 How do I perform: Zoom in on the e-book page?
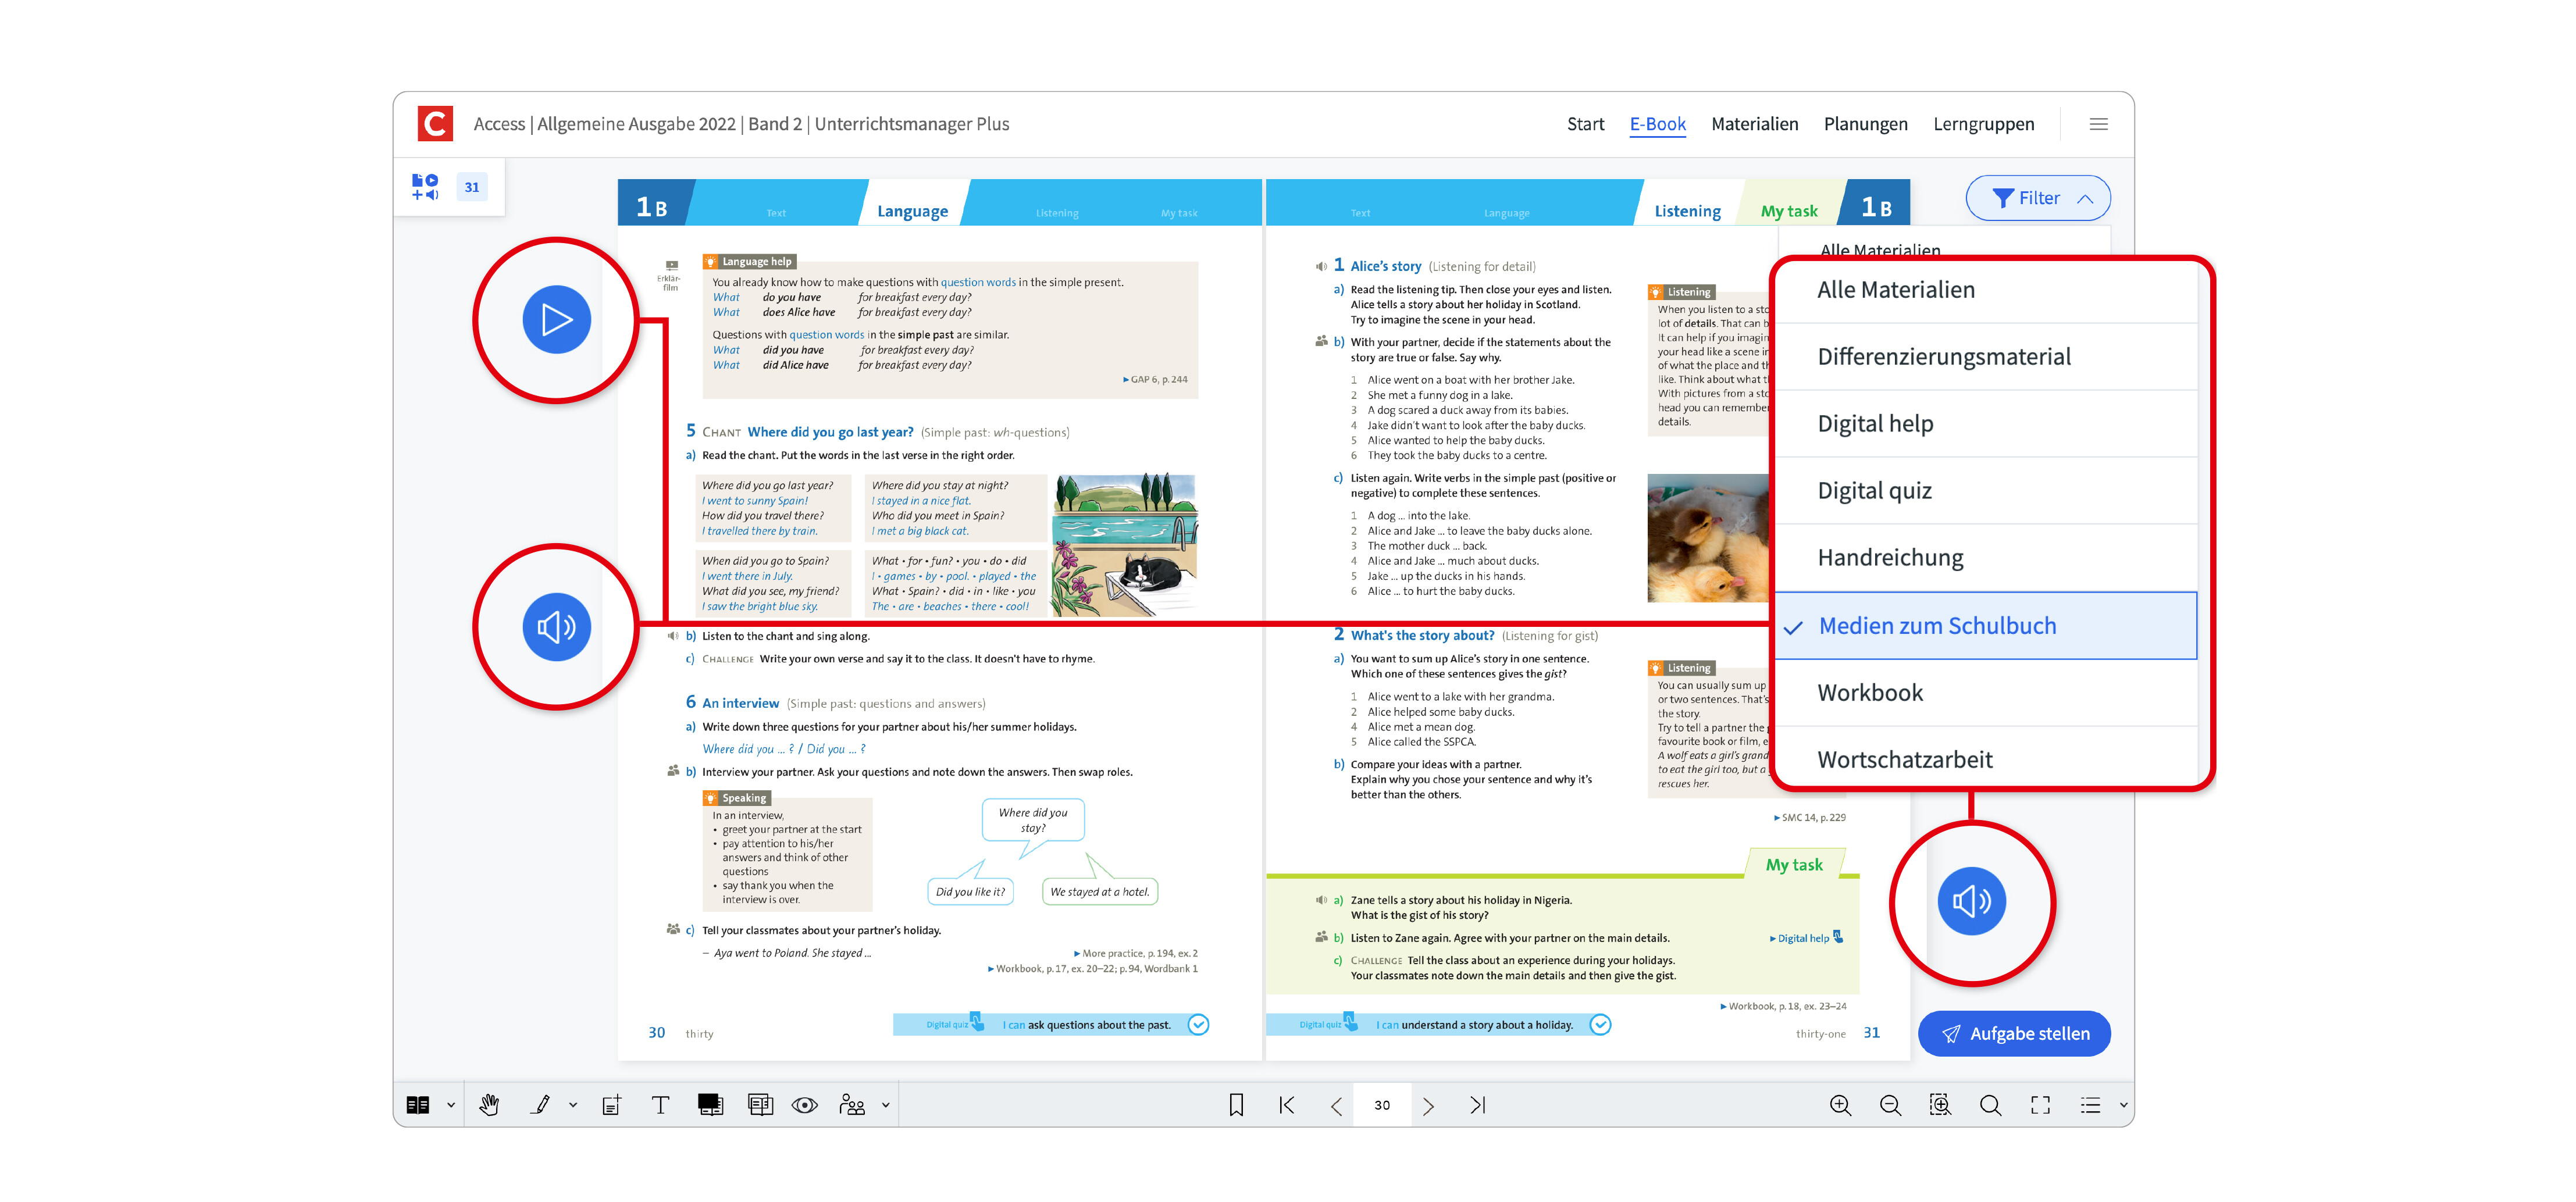click(1840, 1105)
